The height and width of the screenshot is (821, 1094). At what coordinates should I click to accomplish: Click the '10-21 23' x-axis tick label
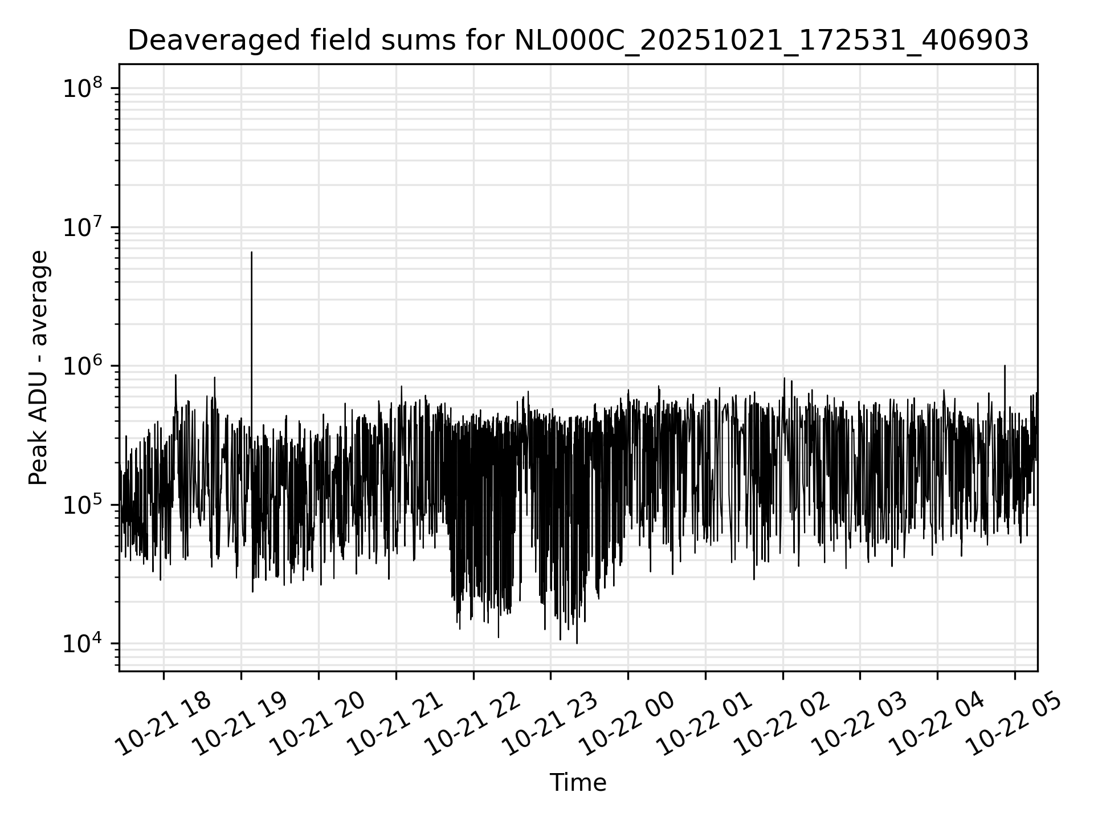549,724
